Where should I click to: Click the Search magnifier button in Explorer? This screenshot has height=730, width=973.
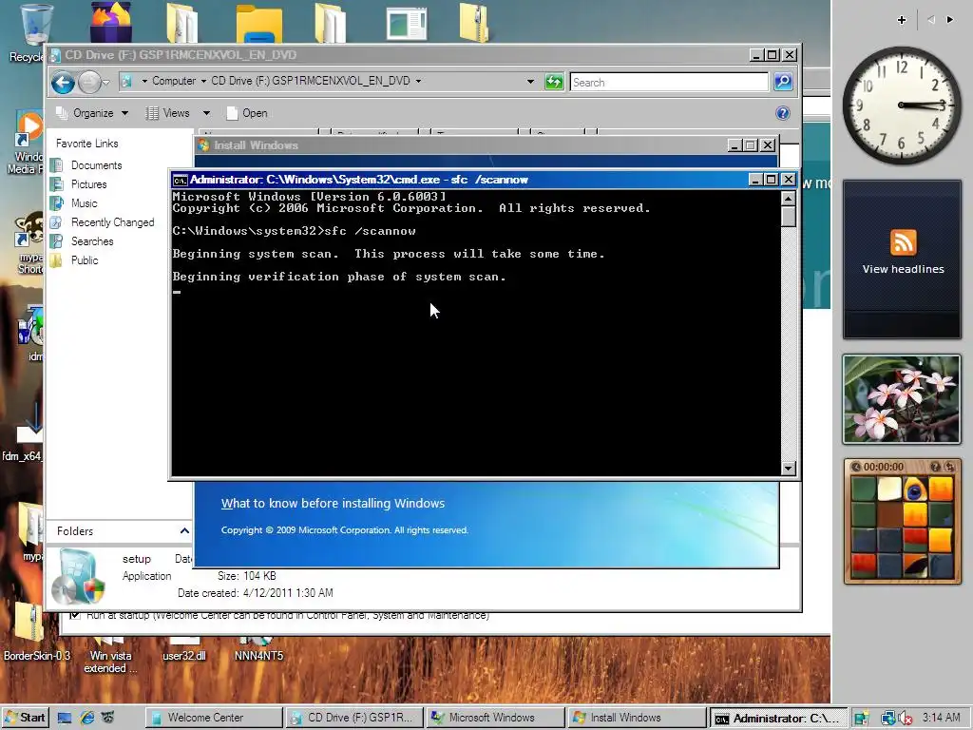pyautogui.click(x=783, y=82)
